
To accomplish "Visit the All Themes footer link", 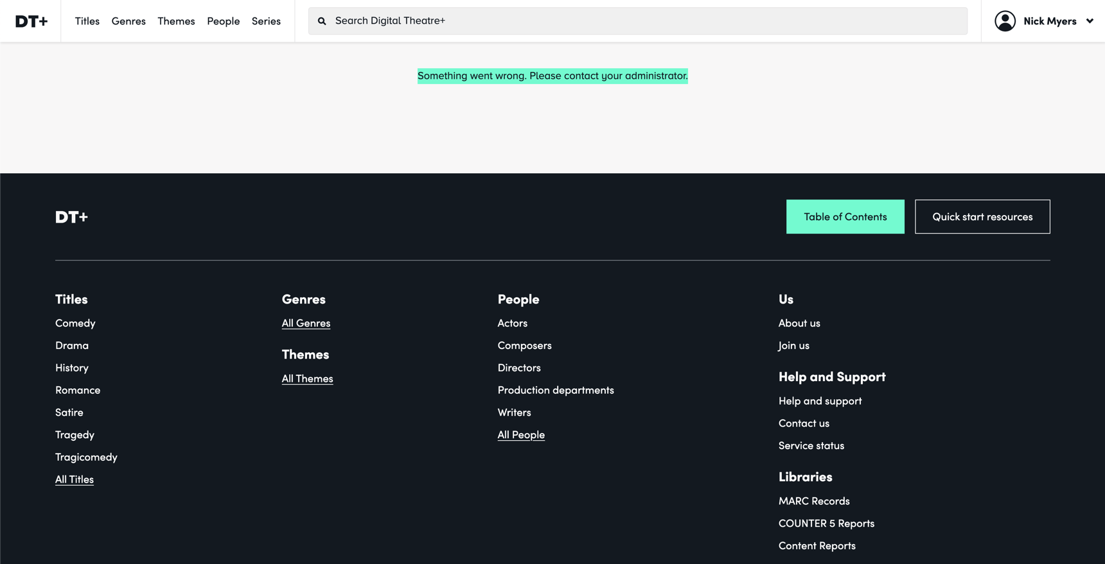I will tap(307, 379).
